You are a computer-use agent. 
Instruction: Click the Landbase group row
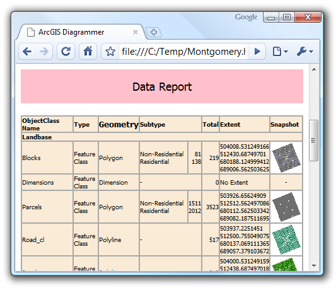click(162, 137)
